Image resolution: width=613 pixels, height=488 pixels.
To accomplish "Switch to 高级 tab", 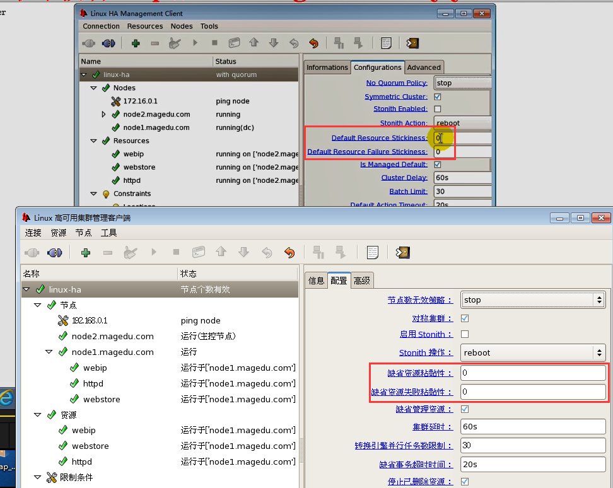I will click(x=362, y=281).
